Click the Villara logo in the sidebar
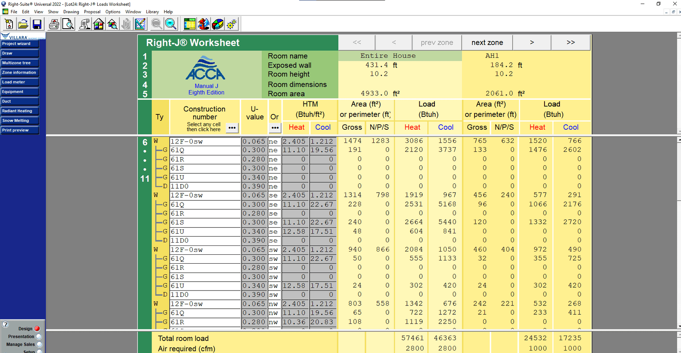 point(23,36)
